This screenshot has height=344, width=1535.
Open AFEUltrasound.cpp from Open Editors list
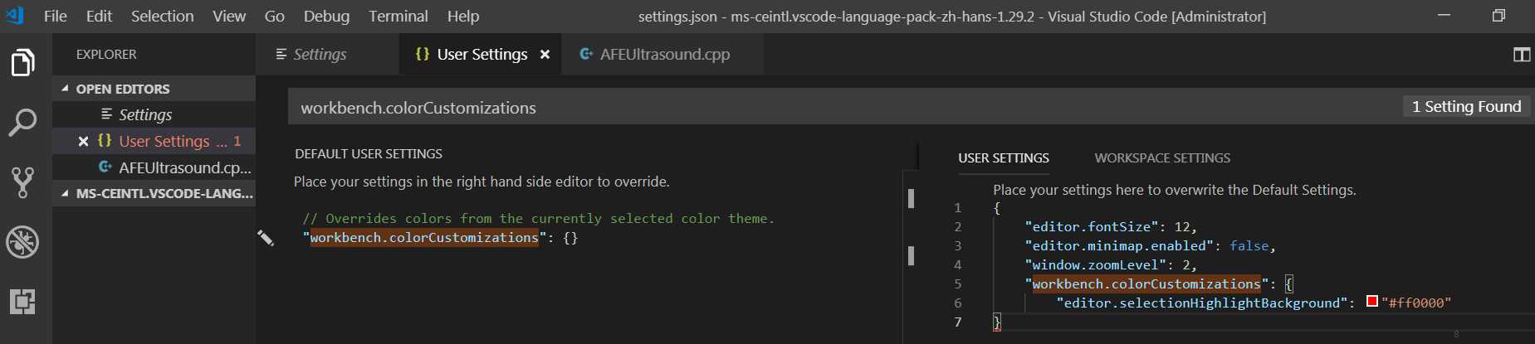183,167
